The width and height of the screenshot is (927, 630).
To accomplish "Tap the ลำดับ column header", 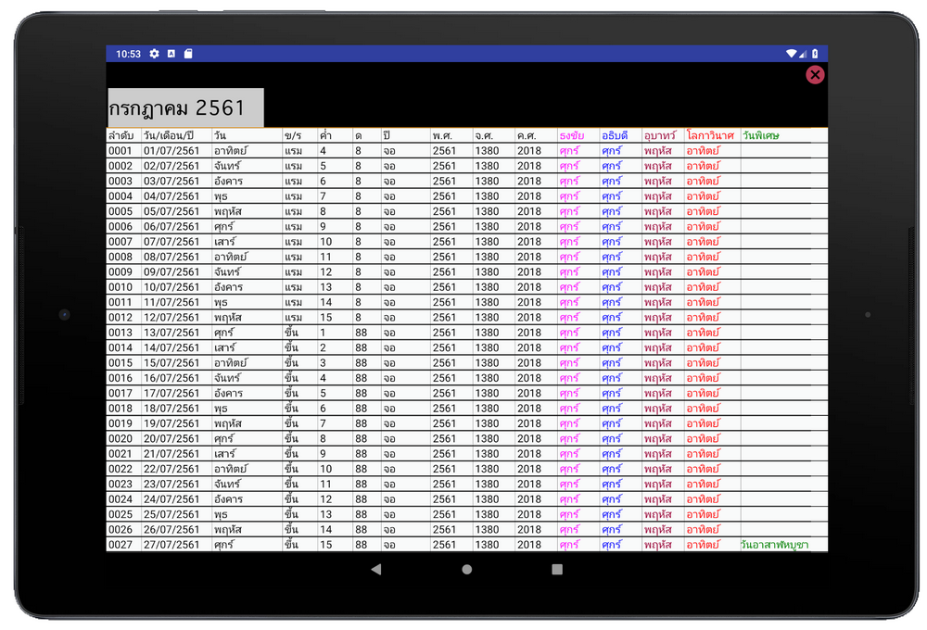I will [x=121, y=136].
